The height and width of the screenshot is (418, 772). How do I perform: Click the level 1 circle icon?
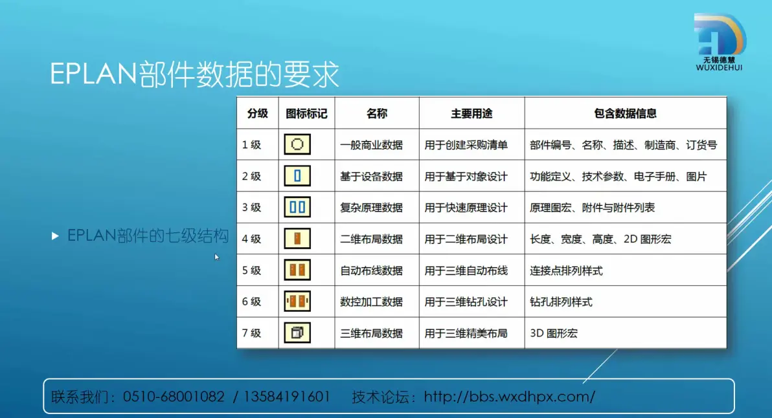[297, 144]
